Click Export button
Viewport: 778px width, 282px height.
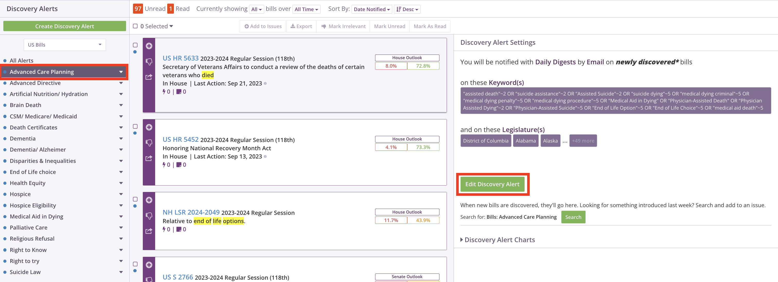pos(301,26)
